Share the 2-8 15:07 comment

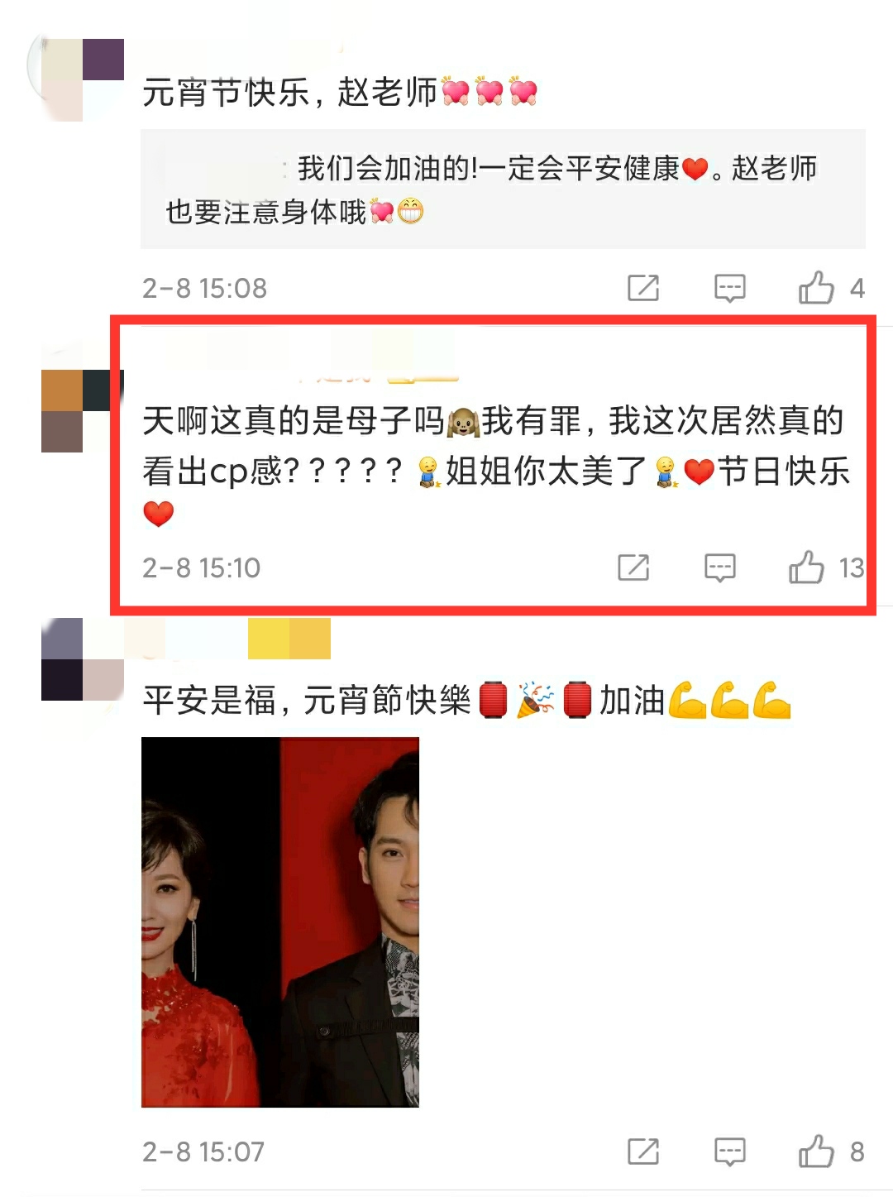point(643,1152)
